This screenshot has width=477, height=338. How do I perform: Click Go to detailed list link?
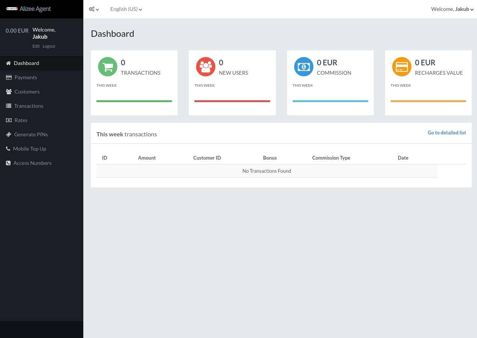tap(447, 133)
